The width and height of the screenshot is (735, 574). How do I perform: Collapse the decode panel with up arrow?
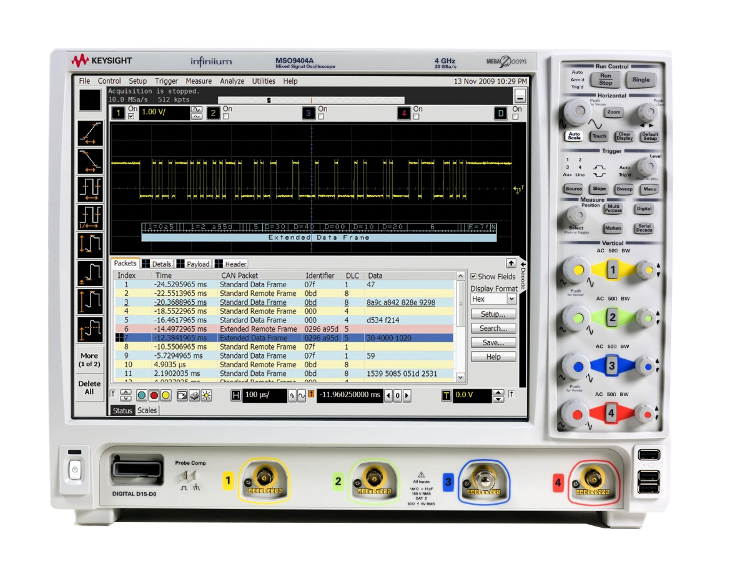click(510, 264)
